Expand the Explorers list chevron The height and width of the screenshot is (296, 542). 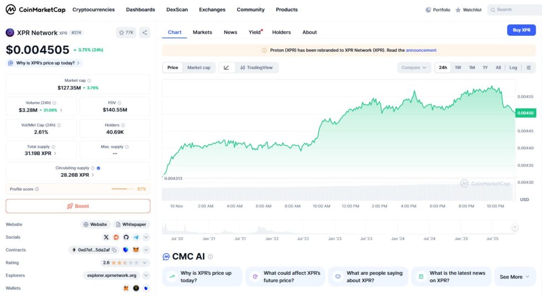coord(146,275)
